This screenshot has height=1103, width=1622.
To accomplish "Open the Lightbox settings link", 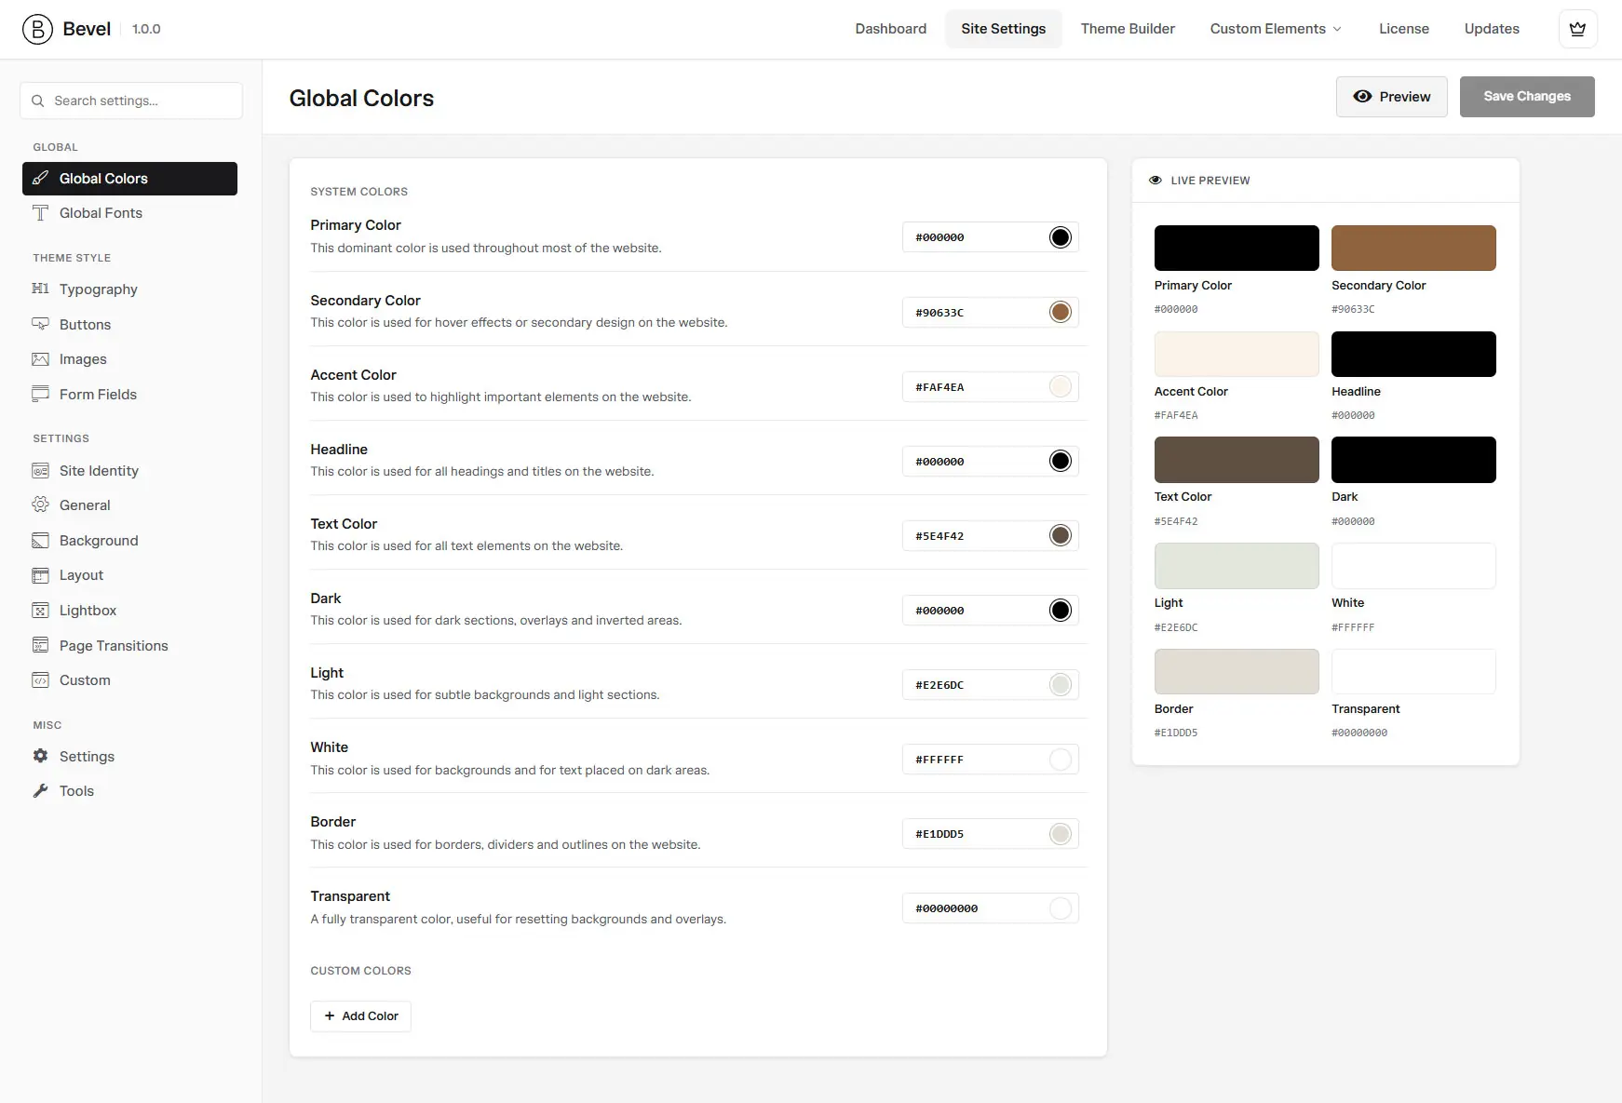I will click(129, 611).
